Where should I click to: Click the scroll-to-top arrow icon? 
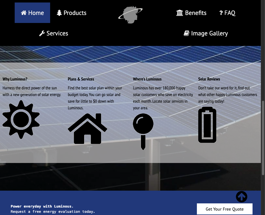click(241, 196)
